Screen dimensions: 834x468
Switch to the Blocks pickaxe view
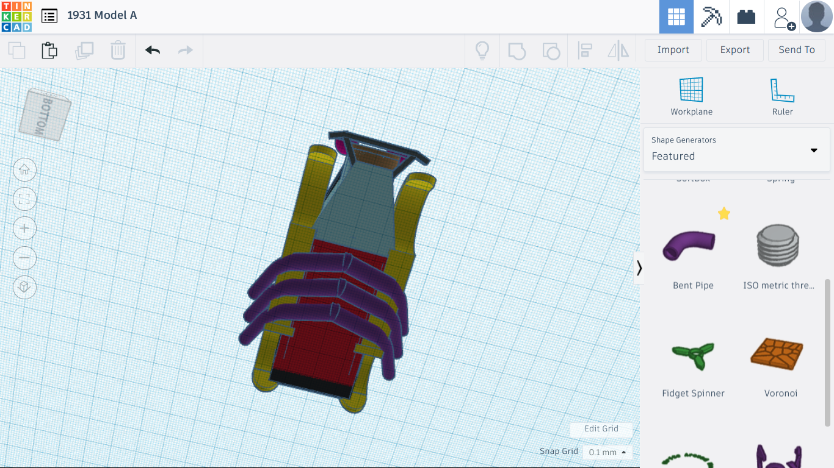click(711, 16)
